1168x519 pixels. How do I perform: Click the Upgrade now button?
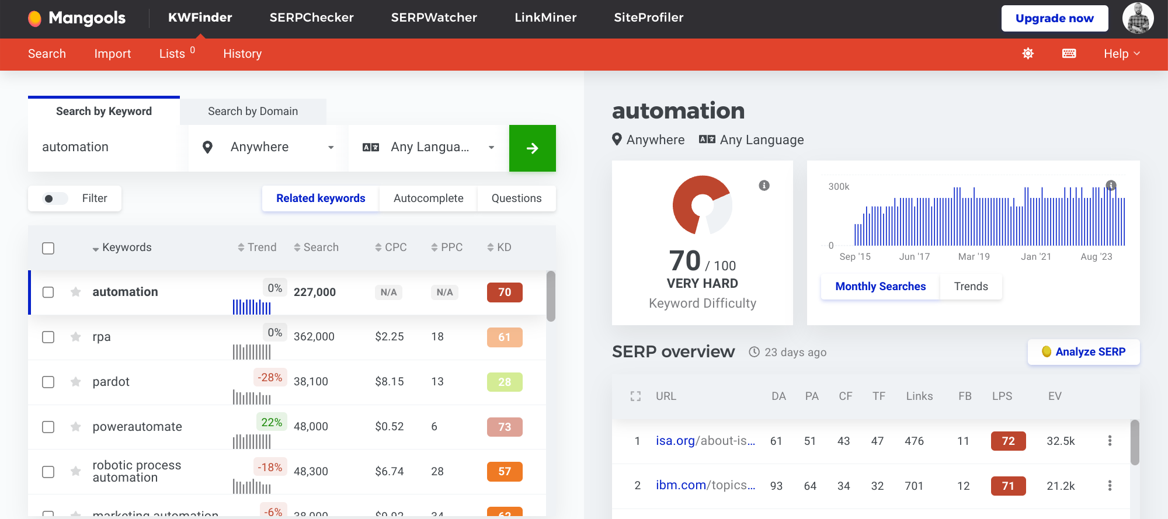click(1055, 18)
